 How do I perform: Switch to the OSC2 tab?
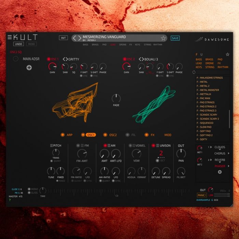pyautogui.click(x=113, y=135)
